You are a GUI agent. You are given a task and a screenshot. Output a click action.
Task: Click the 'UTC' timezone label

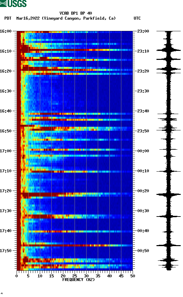[x=137, y=18]
